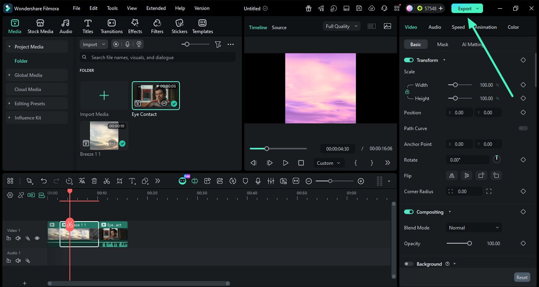Viewport: 539px width, 287px height.
Task: Open the Export dropdown arrow
Action: [478, 8]
